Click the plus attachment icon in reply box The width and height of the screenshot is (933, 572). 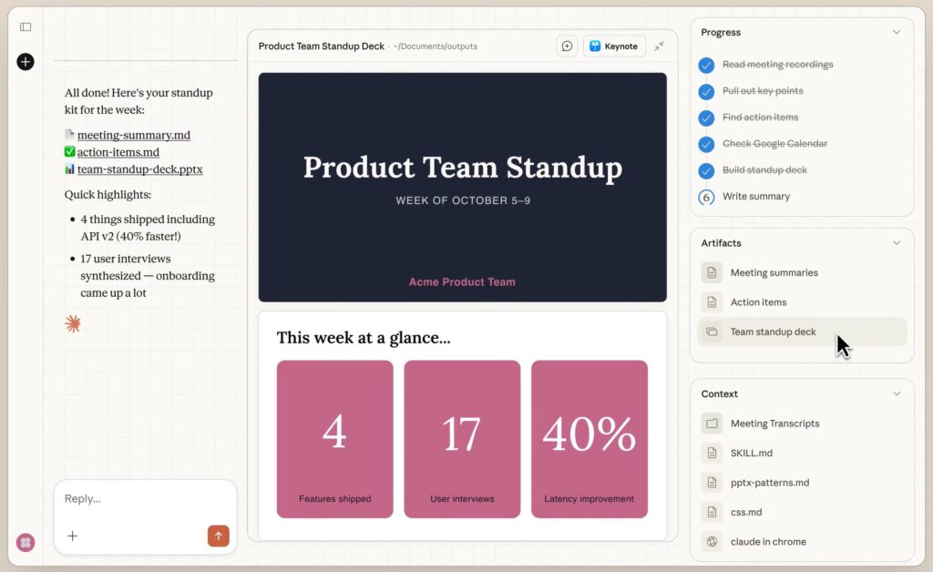click(73, 536)
